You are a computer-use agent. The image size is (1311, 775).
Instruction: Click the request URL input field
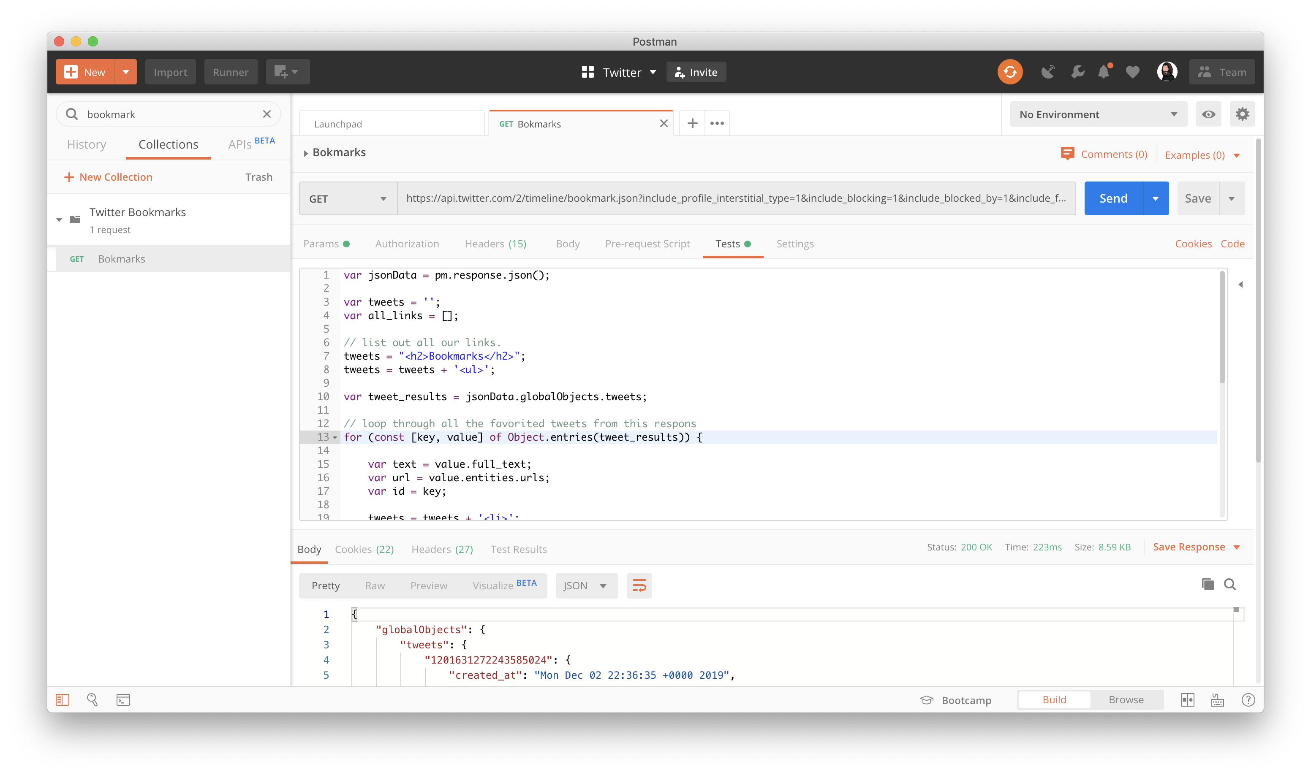tap(736, 198)
